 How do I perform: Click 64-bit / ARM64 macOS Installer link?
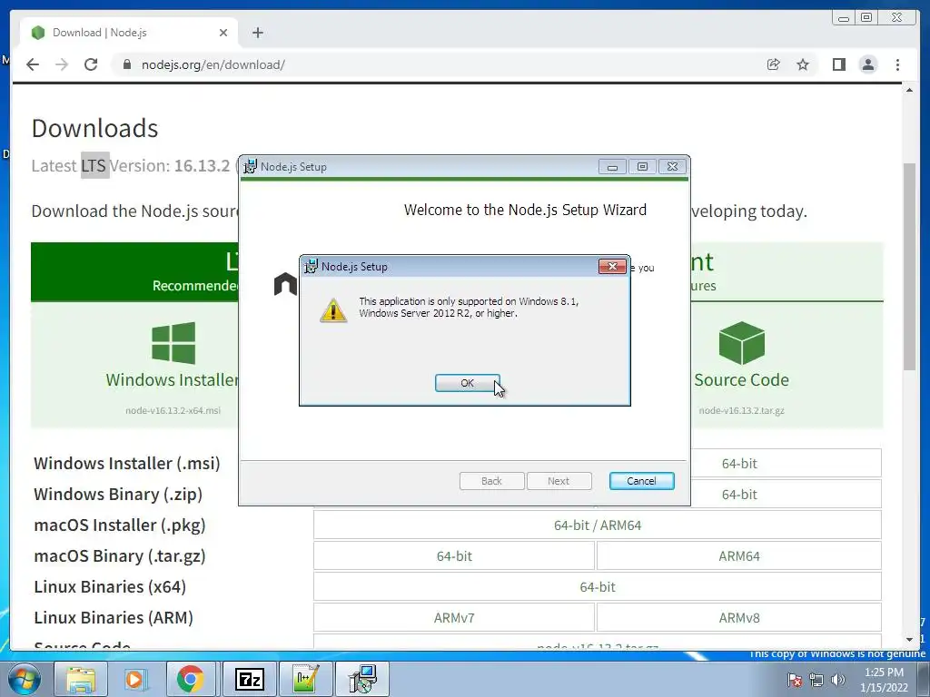pos(598,525)
